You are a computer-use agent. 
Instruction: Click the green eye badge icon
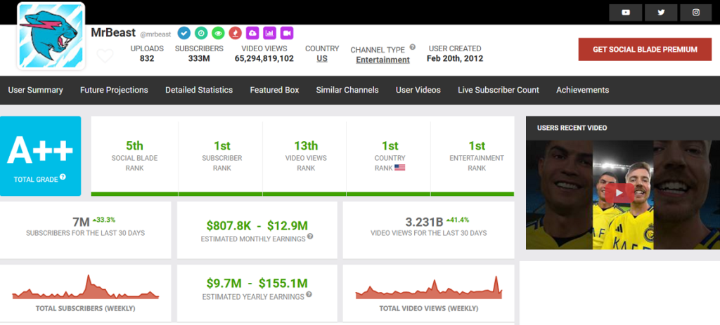click(218, 33)
